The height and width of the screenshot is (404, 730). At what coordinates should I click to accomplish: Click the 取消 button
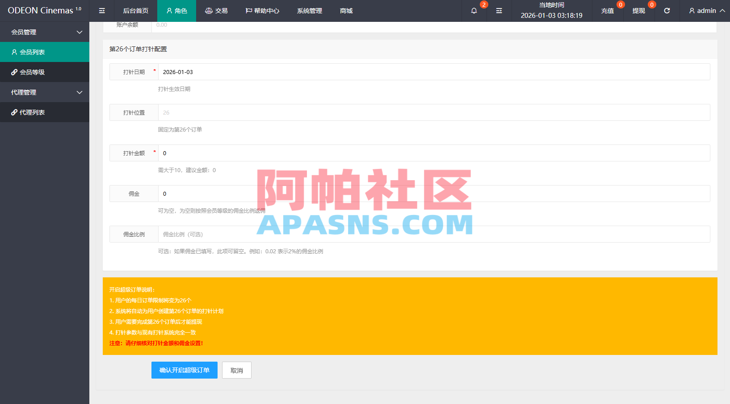pyautogui.click(x=237, y=370)
